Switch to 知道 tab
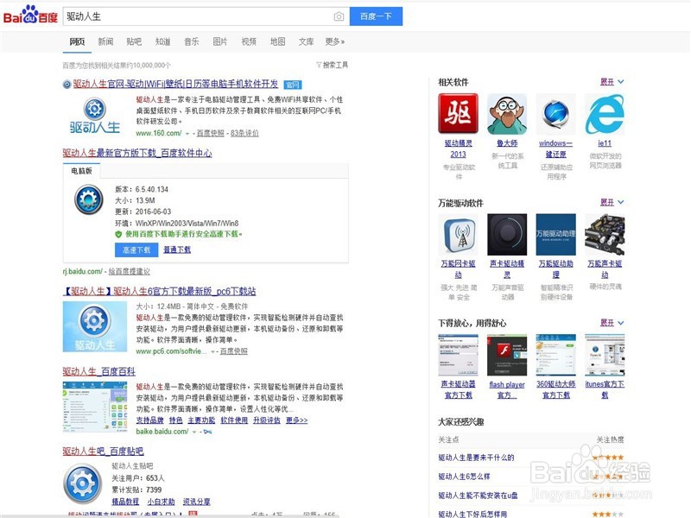 point(162,41)
